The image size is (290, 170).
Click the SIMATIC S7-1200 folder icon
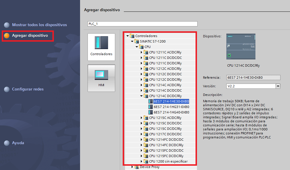pyautogui.click(x=137, y=41)
